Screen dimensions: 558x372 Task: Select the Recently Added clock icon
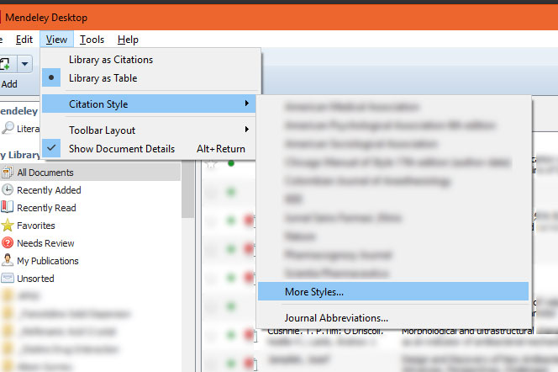point(8,190)
